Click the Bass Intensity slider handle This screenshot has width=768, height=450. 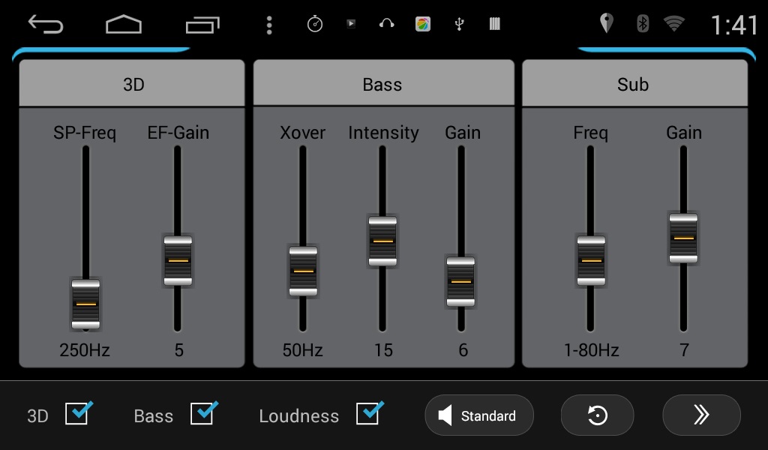[x=382, y=241]
